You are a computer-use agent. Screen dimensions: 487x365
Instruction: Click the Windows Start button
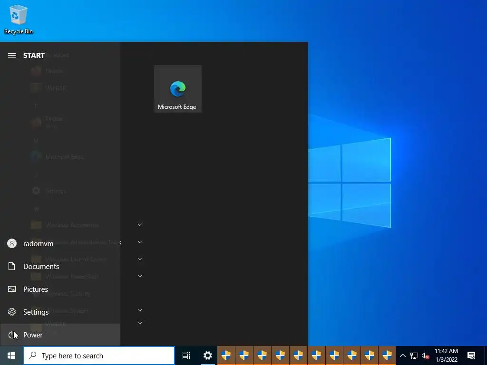coord(11,355)
